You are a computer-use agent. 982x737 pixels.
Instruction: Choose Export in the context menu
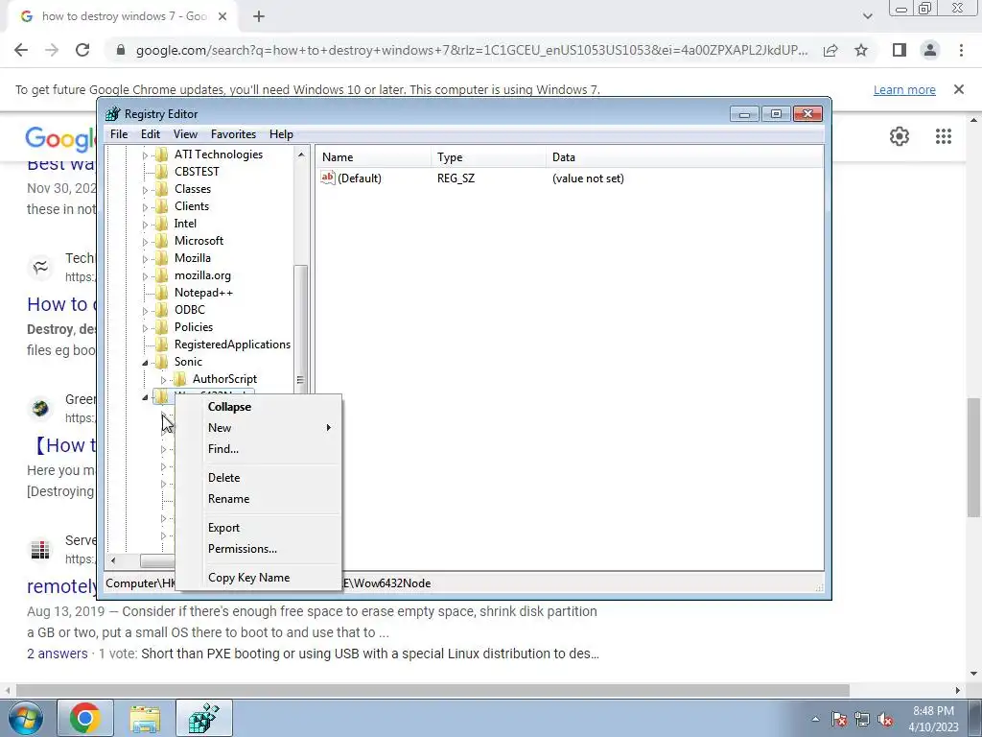point(223,528)
